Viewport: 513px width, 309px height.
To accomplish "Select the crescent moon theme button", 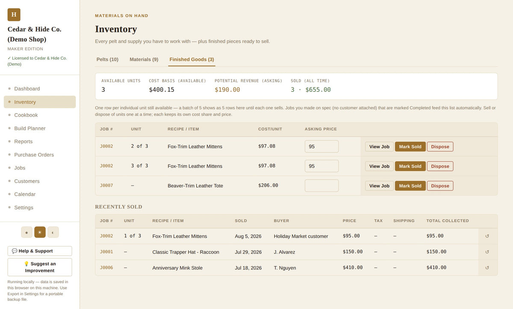I will pos(53,232).
